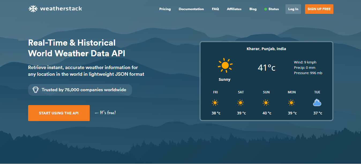
Task: Click the Sunny condition label
Action: coord(224,79)
